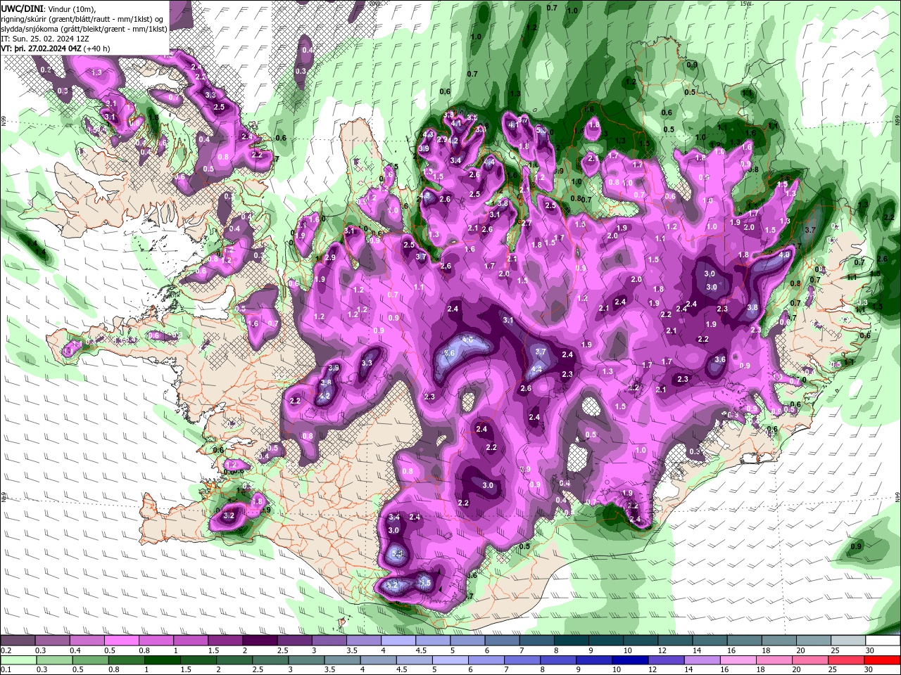Pick upper-row swatch starting at 5
Viewport: 901px width, 675px height.
click(x=467, y=641)
